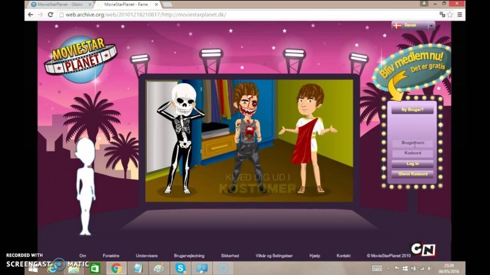The height and width of the screenshot is (275, 490).
Task: Open the Brugervejledning footer link
Action: (x=189, y=255)
